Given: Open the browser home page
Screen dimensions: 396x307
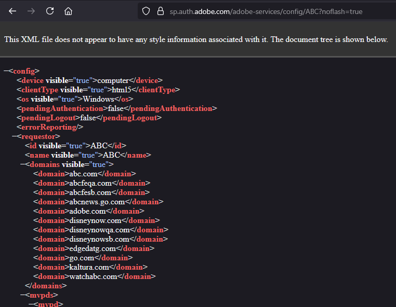Looking at the screenshot, I should click(68, 11).
